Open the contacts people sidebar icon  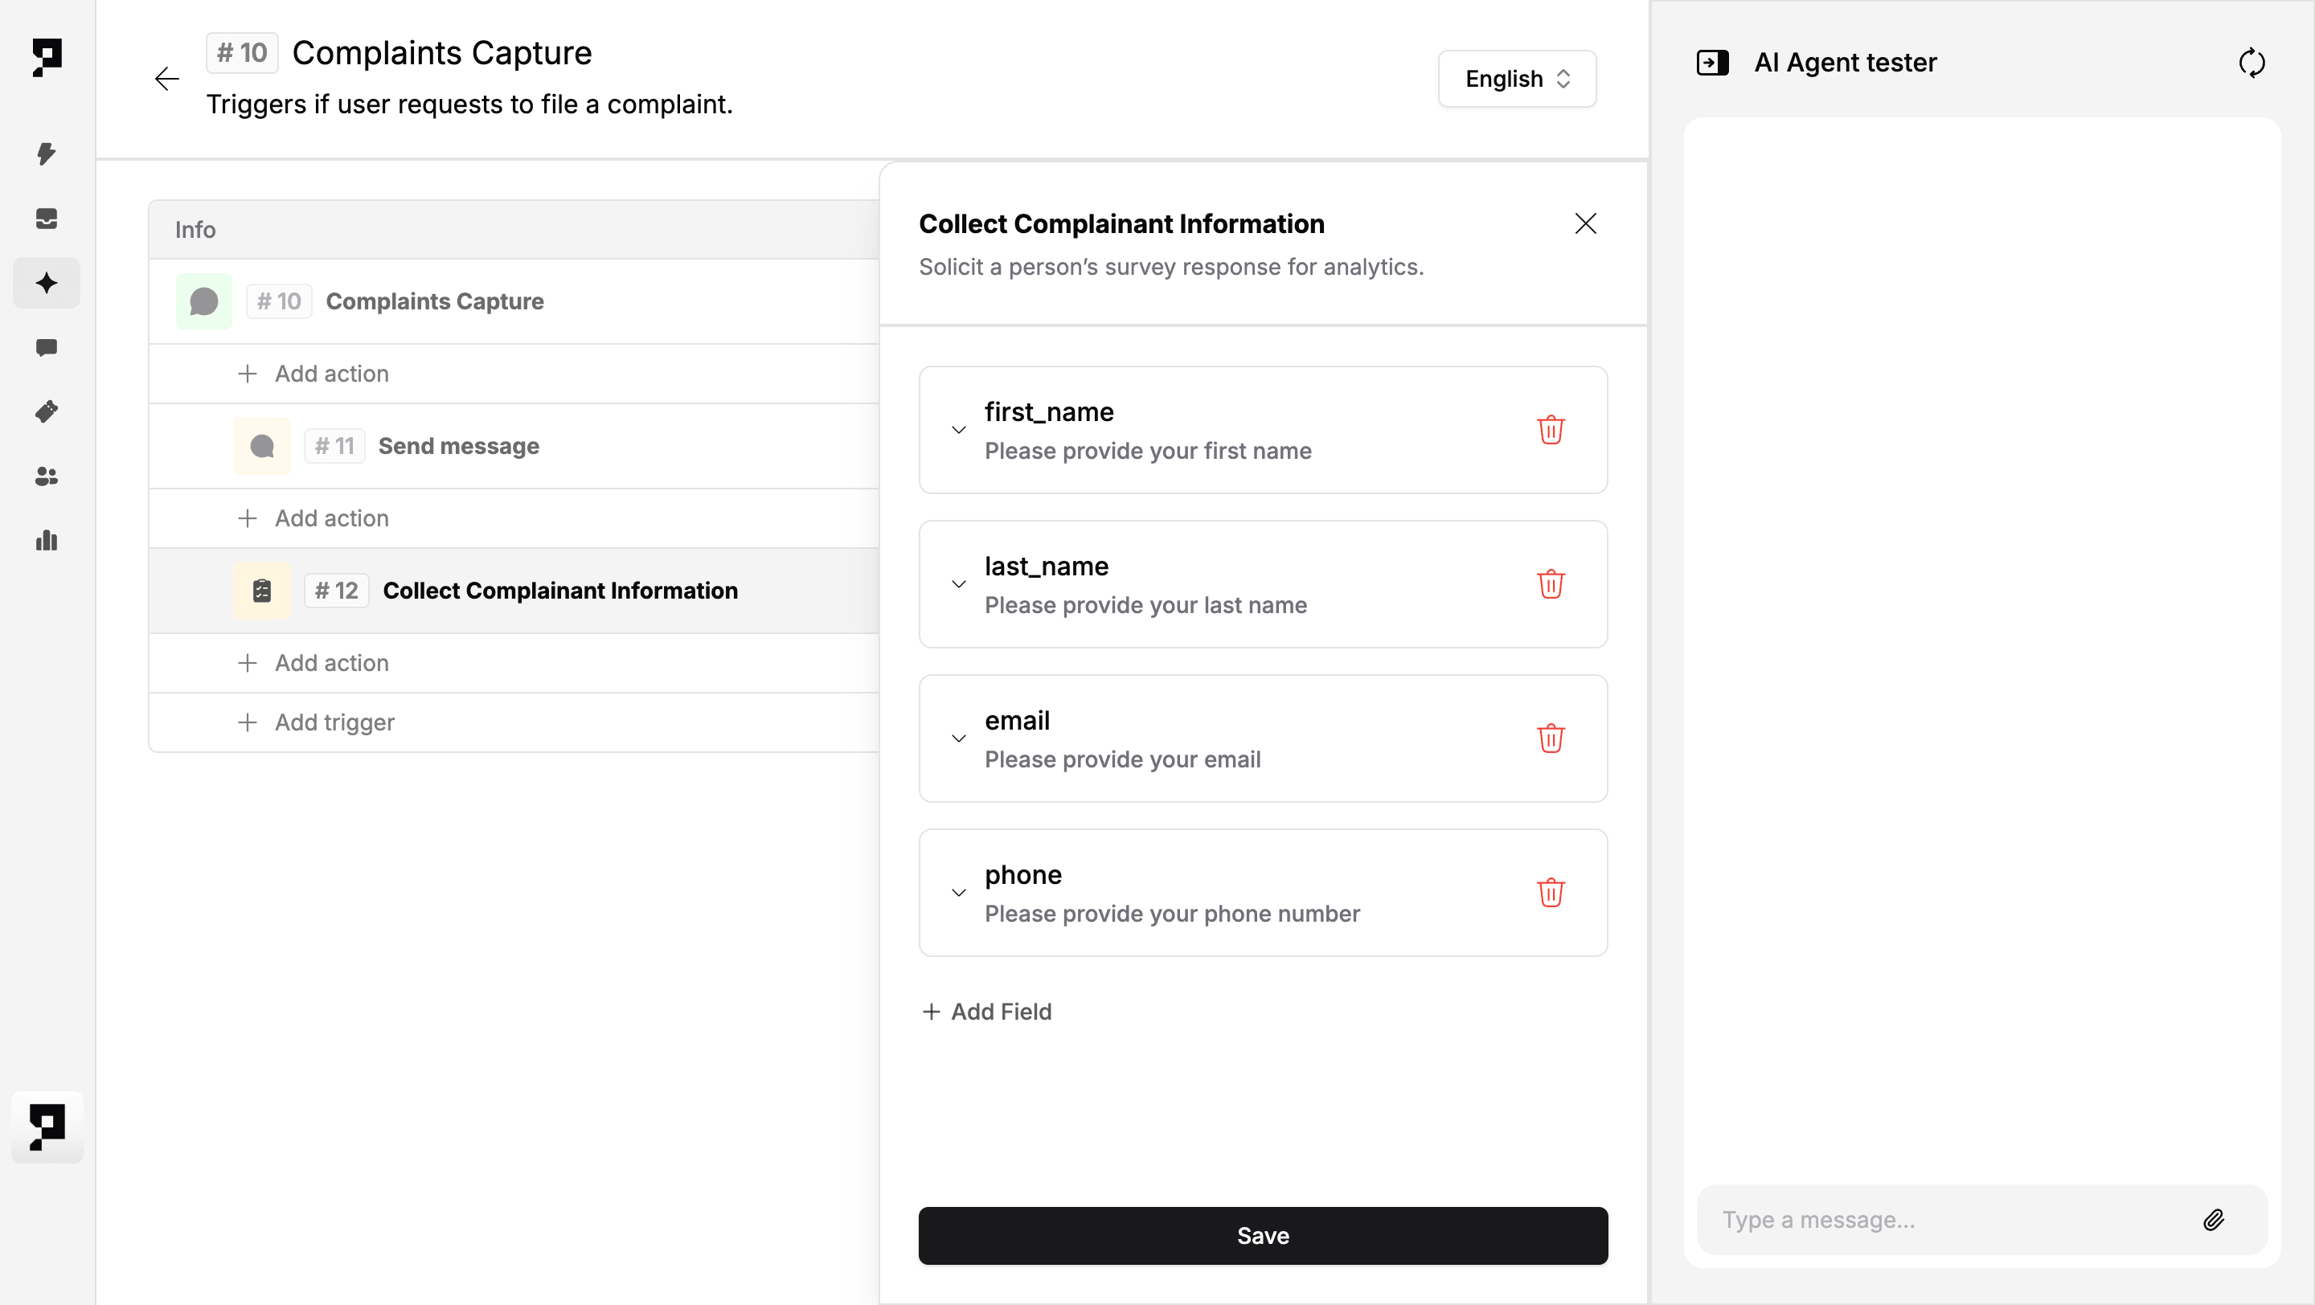click(47, 476)
